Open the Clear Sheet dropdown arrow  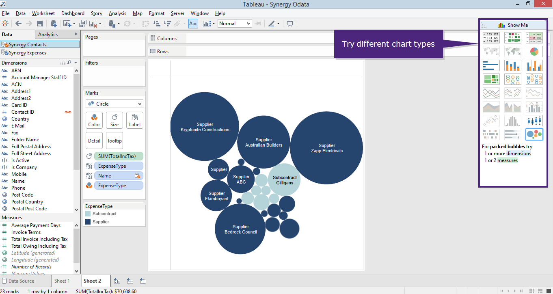pyautogui.click(x=100, y=24)
